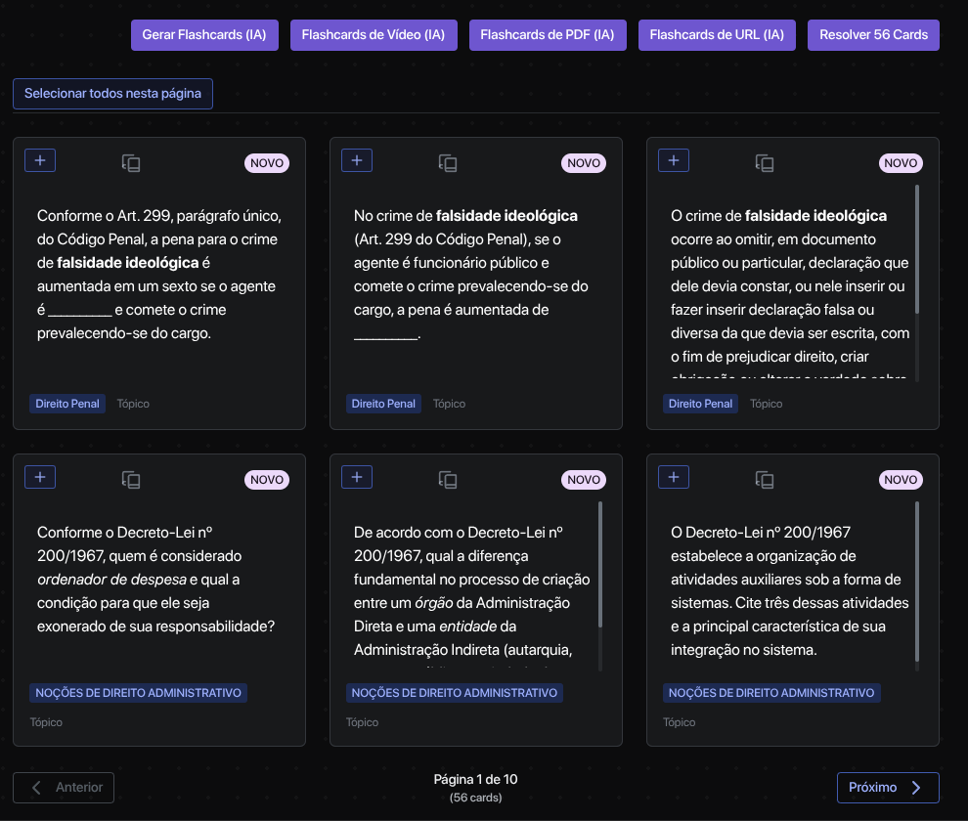Click Direito Penal tag on first card
968x821 pixels.
pyautogui.click(x=68, y=404)
